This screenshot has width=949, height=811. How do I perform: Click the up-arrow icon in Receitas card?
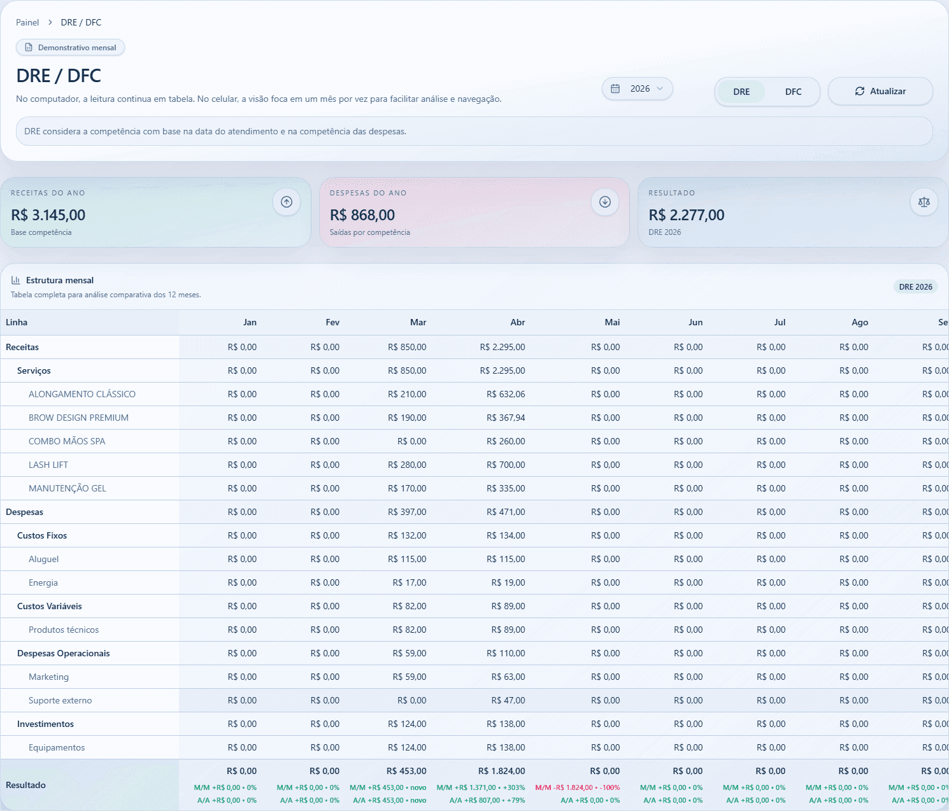coord(287,202)
